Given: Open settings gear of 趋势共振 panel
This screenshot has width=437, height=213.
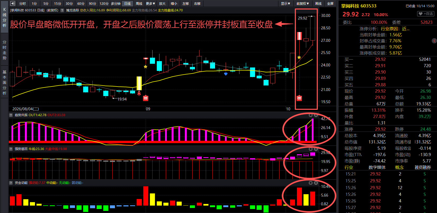Looking at the screenshot, I should click(311, 115).
